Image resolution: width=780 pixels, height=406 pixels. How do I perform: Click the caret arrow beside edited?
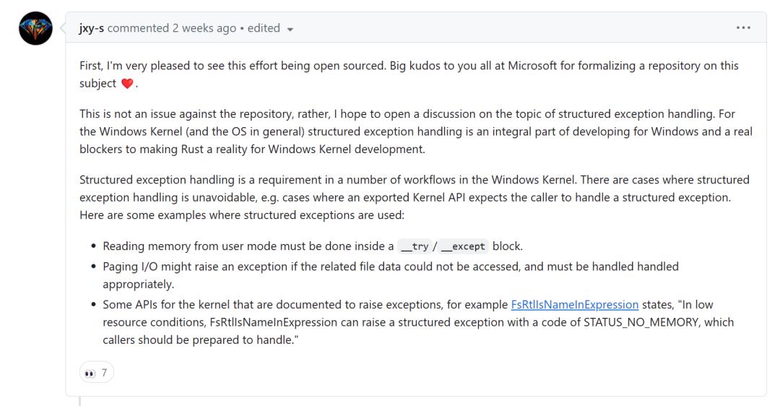(x=290, y=30)
